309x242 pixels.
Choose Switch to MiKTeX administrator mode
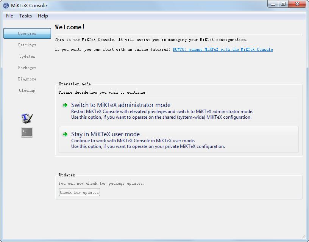pos(121,105)
